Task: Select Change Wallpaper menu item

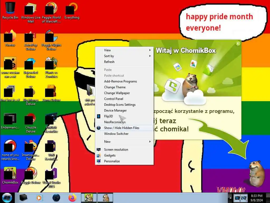Action: pyautogui.click(x=124, y=93)
